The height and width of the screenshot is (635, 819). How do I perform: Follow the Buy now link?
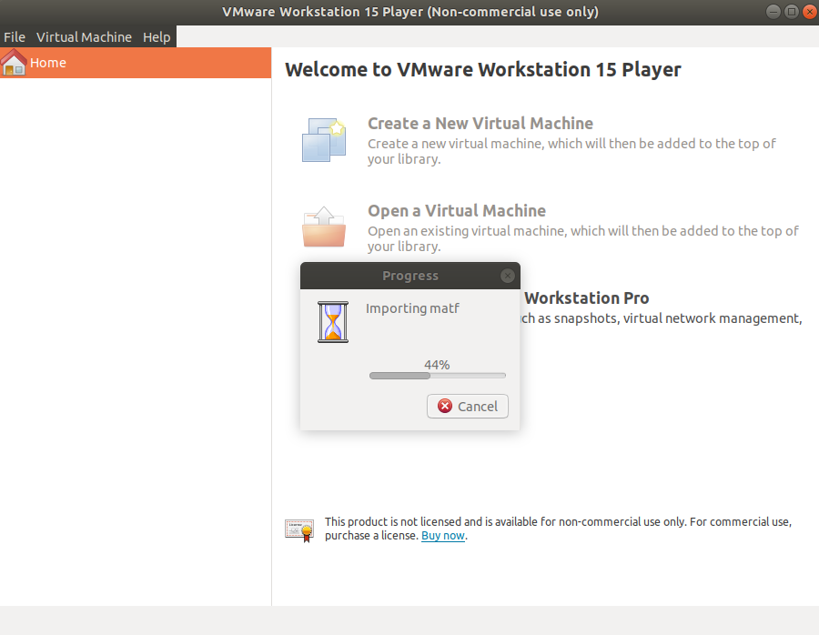pos(443,536)
